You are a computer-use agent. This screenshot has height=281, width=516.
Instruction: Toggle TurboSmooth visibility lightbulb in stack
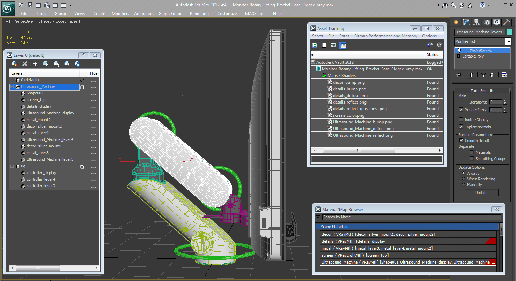tap(459, 51)
